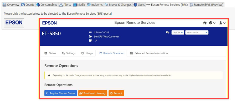
Task: Click the pencil edit note icon
Action: 96,41
